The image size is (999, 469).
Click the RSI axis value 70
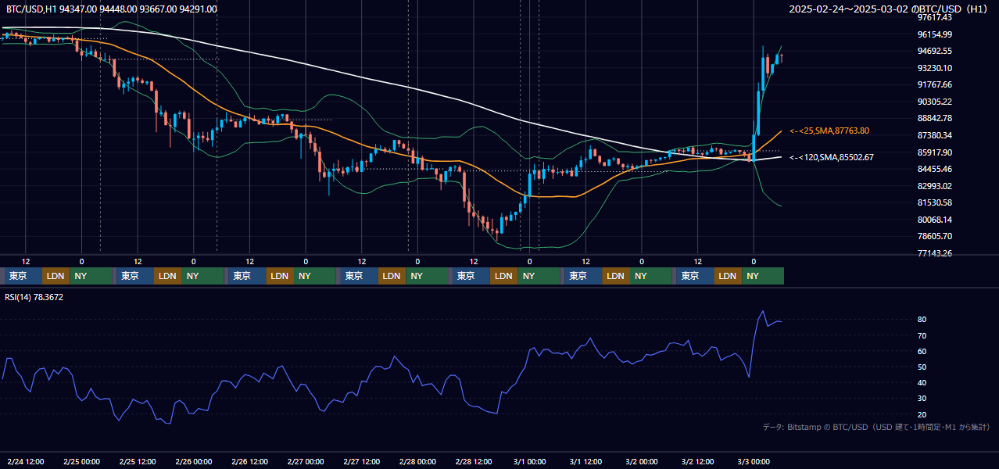pos(922,335)
